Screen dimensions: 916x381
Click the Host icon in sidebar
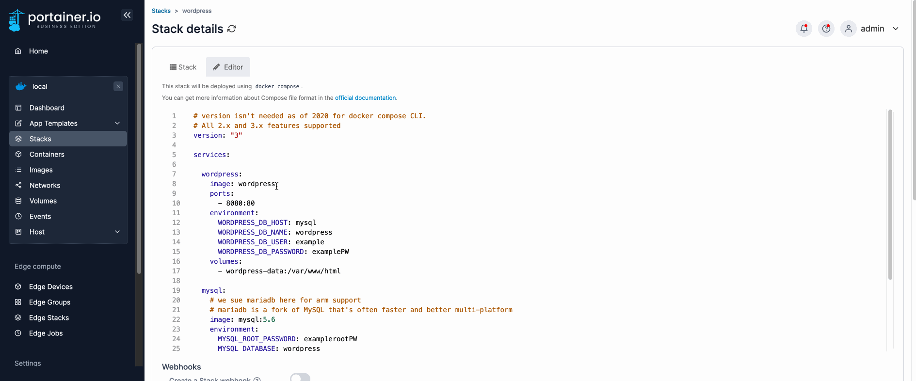(18, 232)
